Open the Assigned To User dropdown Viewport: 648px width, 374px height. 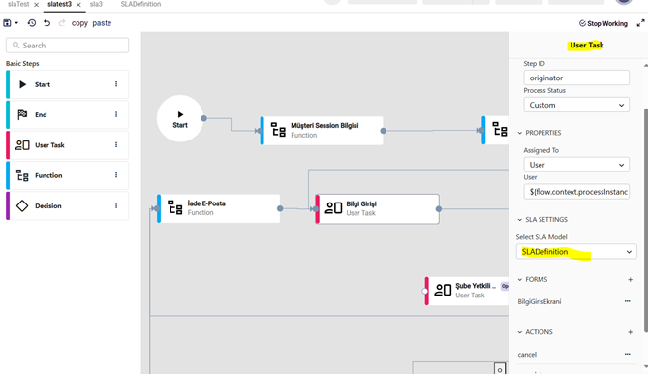pos(576,165)
